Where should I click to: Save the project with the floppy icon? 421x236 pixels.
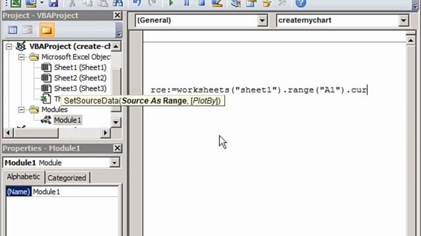click(x=53, y=3)
